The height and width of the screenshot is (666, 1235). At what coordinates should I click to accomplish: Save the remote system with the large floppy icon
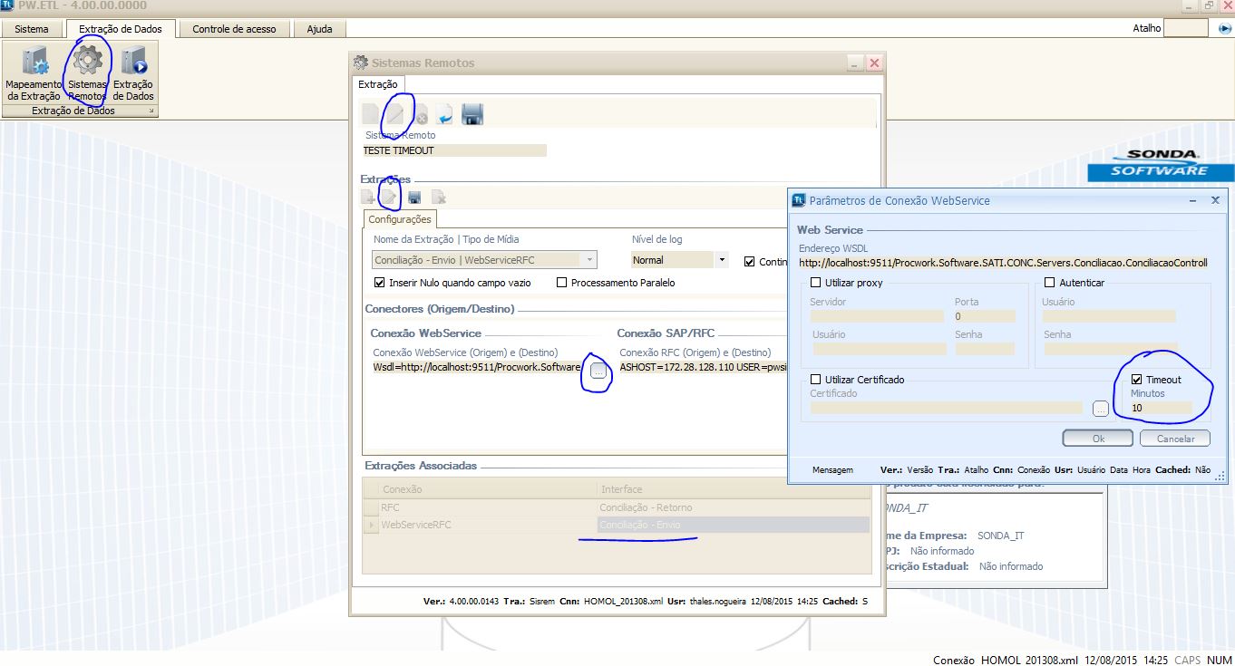(x=472, y=114)
